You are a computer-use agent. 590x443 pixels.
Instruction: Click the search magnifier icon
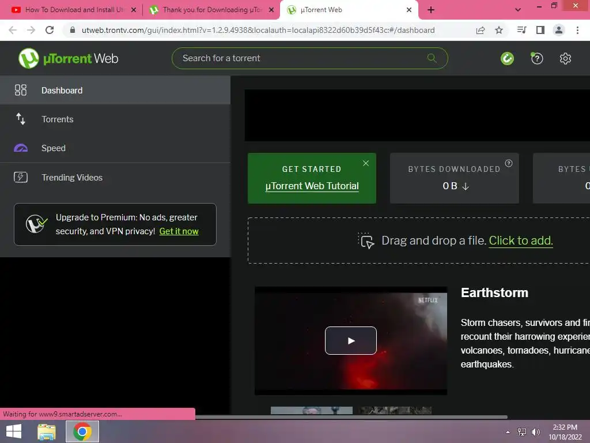point(432,58)
